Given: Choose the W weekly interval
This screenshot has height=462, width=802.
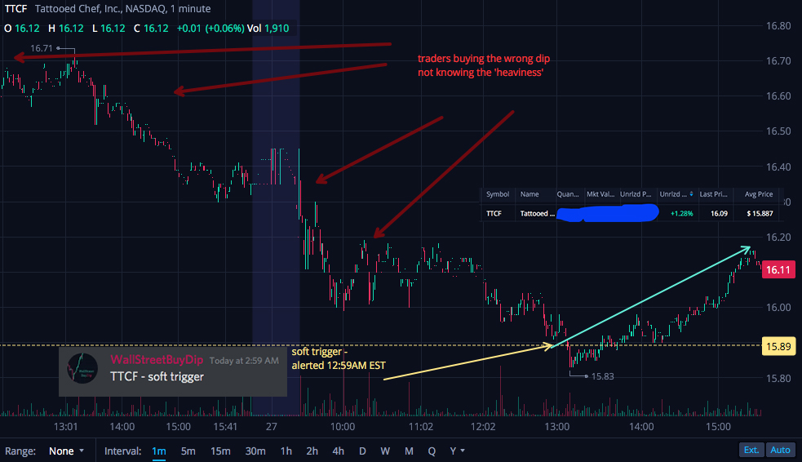Looking at the screenshot, I should (x=385, y=451).
